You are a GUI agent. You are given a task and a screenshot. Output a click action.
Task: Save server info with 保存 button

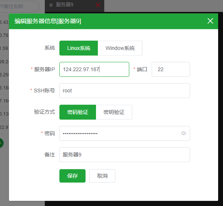72,176
